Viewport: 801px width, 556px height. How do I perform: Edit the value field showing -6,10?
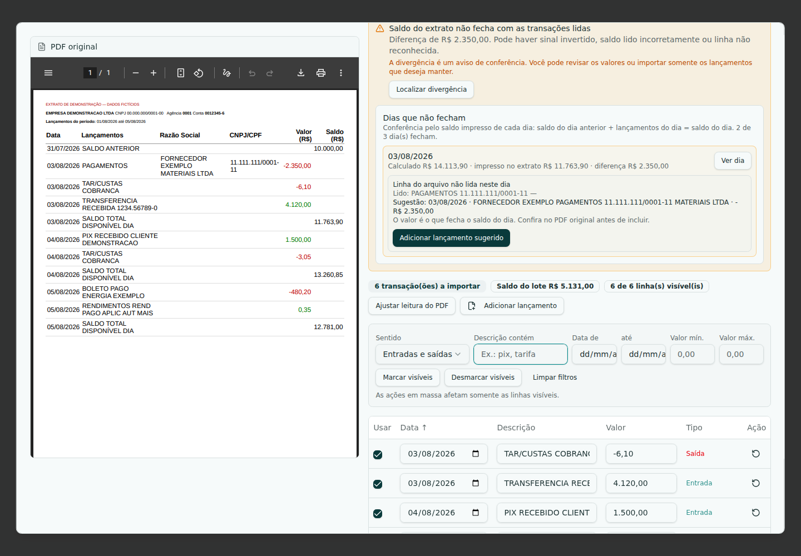pyautogui.click(x=641, y=454)
